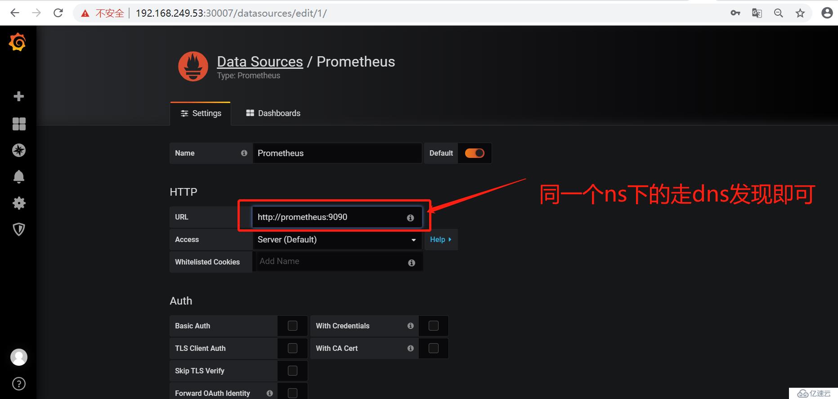Viewport: 838px width, 399px height.
Task: Click the With Credentials info icon
Action: coord(411,326)
